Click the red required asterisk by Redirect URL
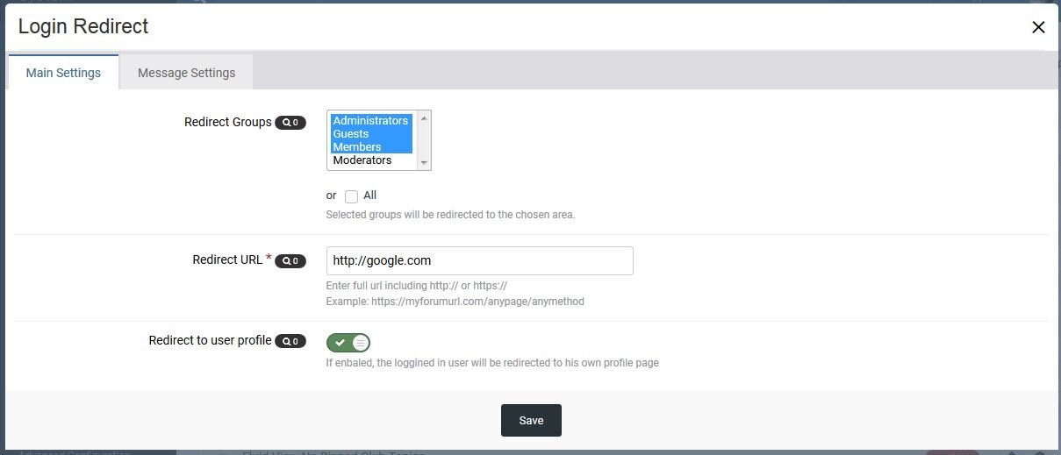Image resolution: width=1061 pixels, height=455 pixels. (x=269, y=259)
